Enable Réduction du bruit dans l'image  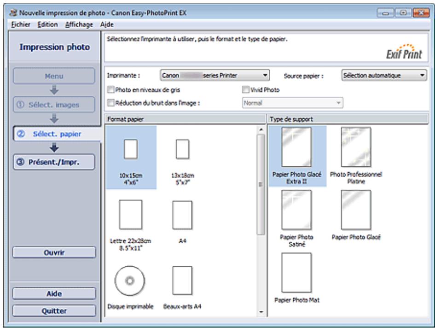pos(110,103)
